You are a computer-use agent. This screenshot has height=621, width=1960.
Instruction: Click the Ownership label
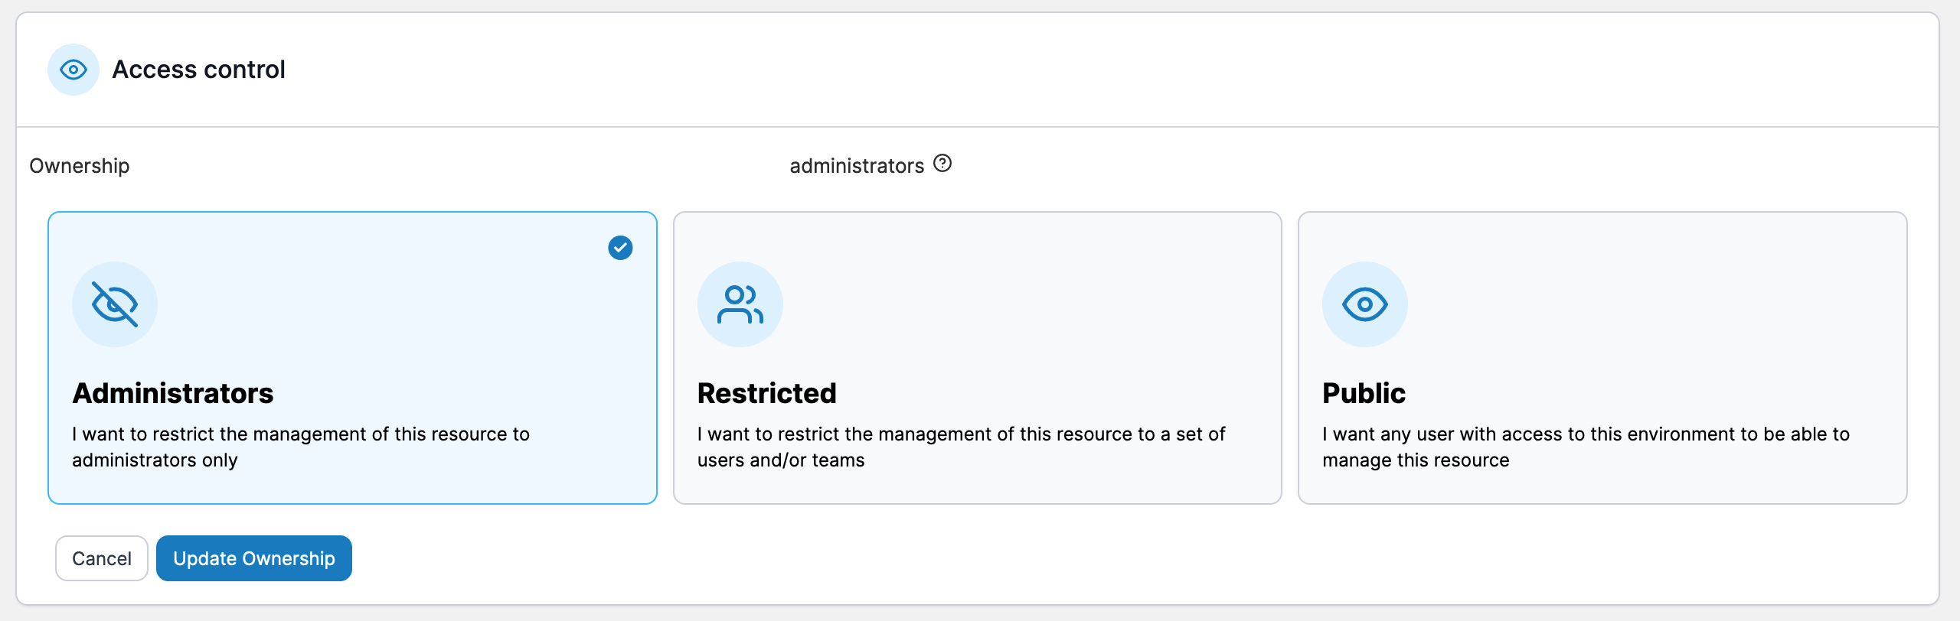click(80, 166)
